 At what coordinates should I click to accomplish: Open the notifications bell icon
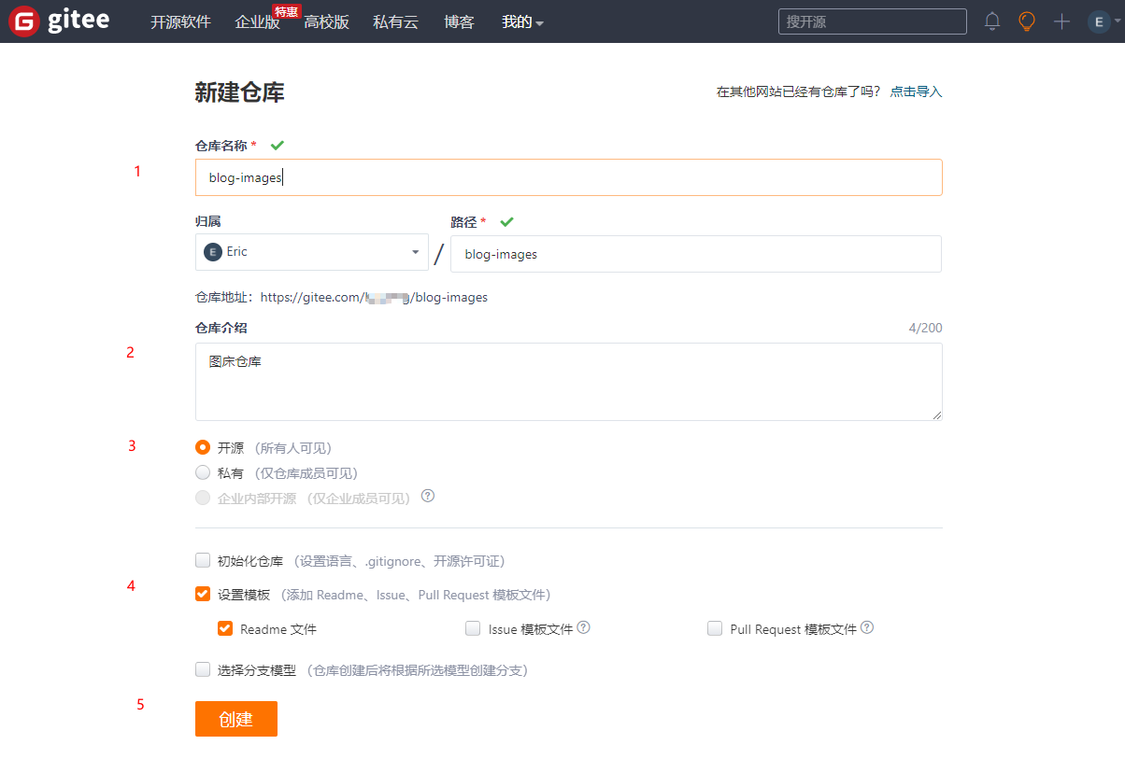992,21
